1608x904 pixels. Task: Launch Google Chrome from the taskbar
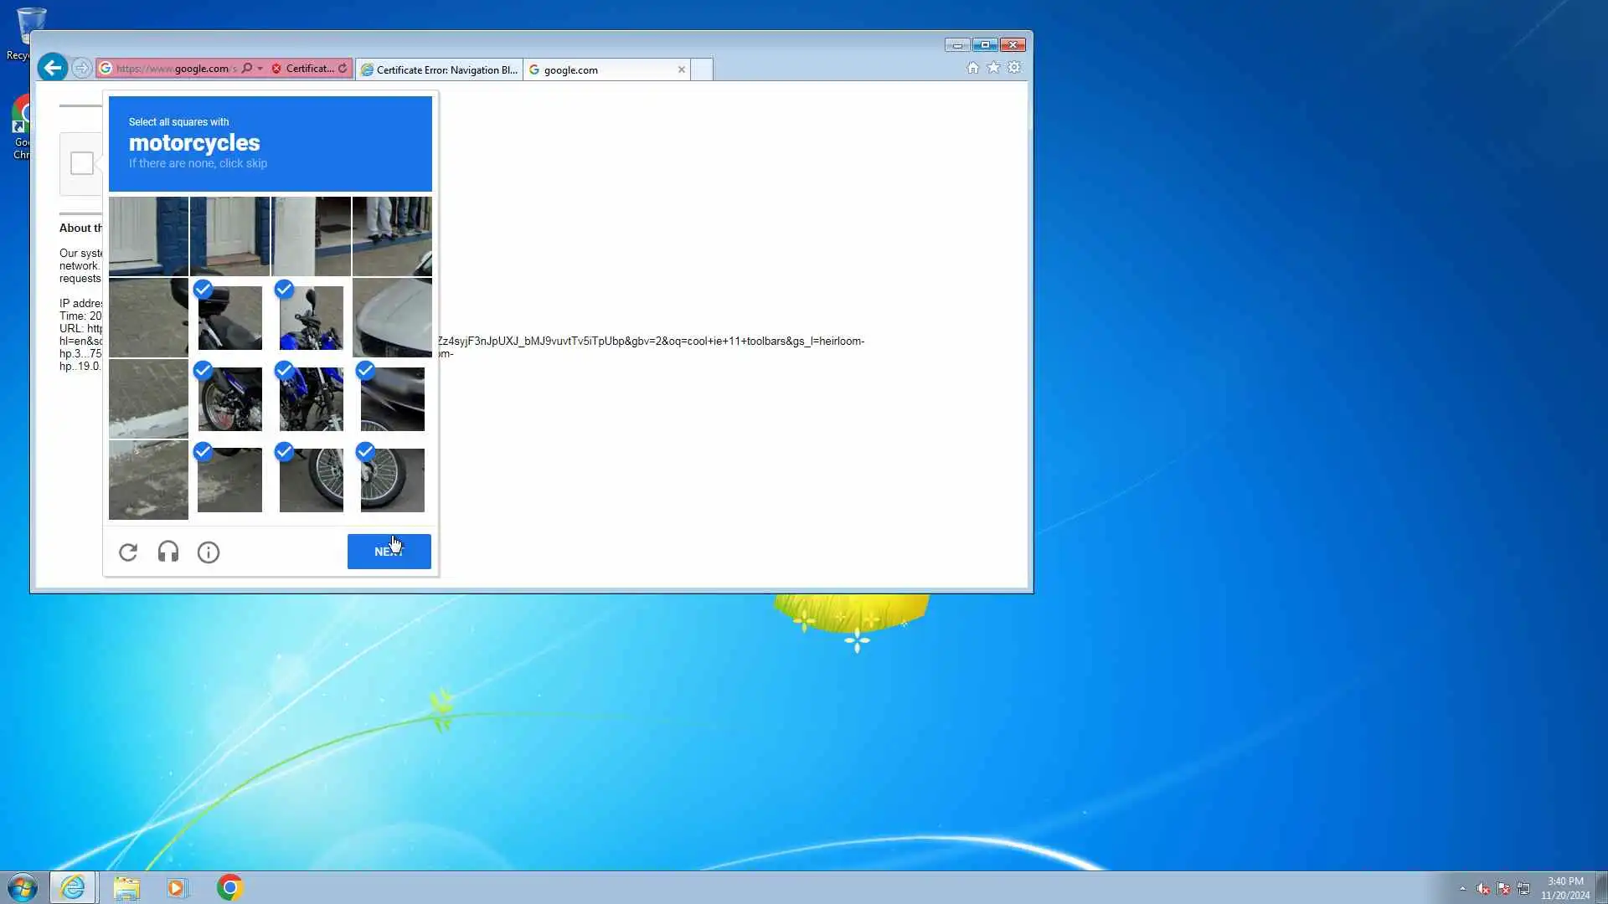coord(229,887)
